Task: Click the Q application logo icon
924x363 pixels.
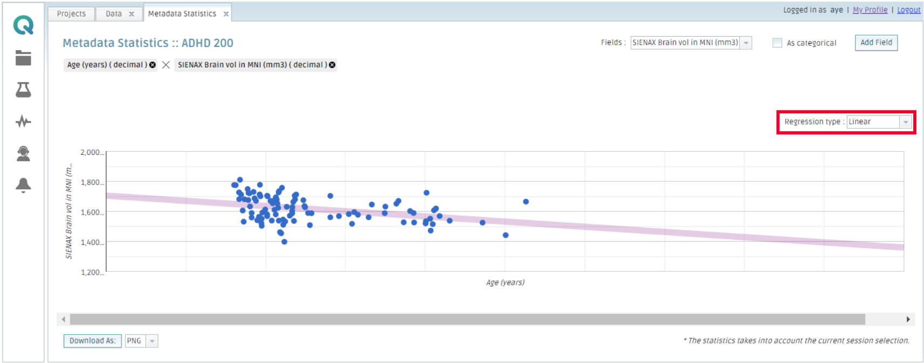Action: pyautogui.click(x=23, y=25)
